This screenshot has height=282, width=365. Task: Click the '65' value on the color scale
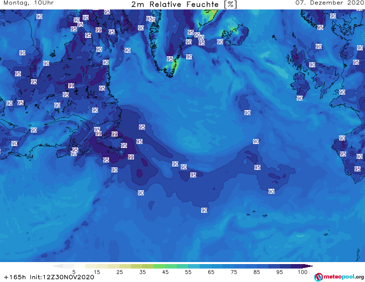(x=211, y=272)
